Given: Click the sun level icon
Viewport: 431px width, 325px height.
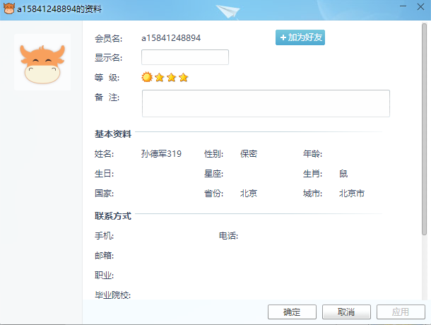Looking at the screenshot, I should click(x=147, y=77).
